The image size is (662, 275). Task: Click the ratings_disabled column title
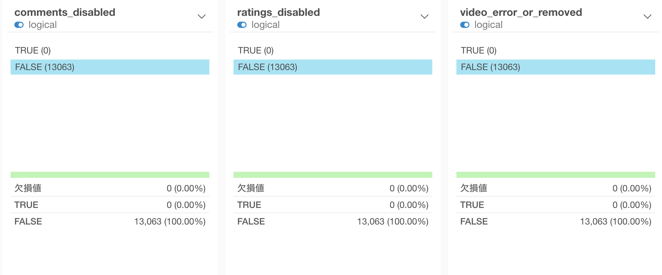tap(279, 12)
